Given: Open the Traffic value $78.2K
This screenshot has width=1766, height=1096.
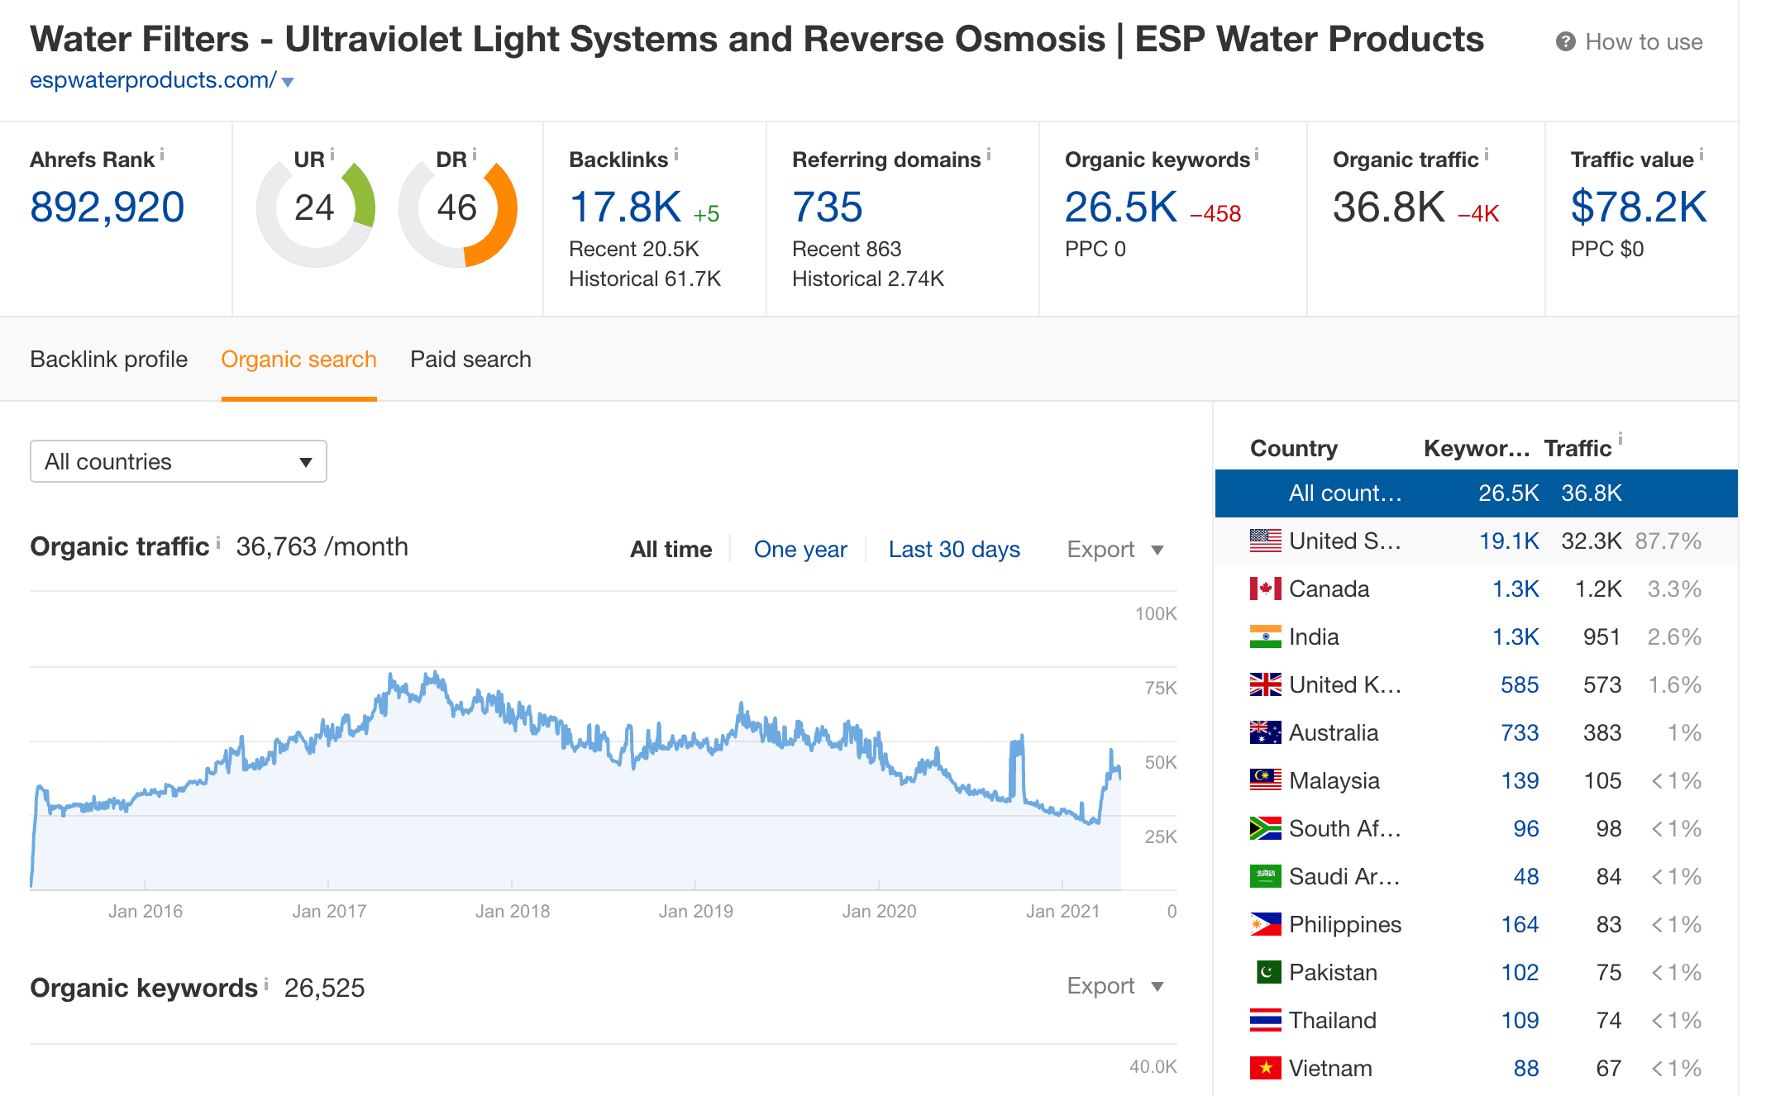Looking at the screenshot, I should coord(1639,207).
